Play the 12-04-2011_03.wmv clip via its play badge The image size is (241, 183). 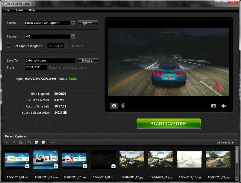coord(56,166)
